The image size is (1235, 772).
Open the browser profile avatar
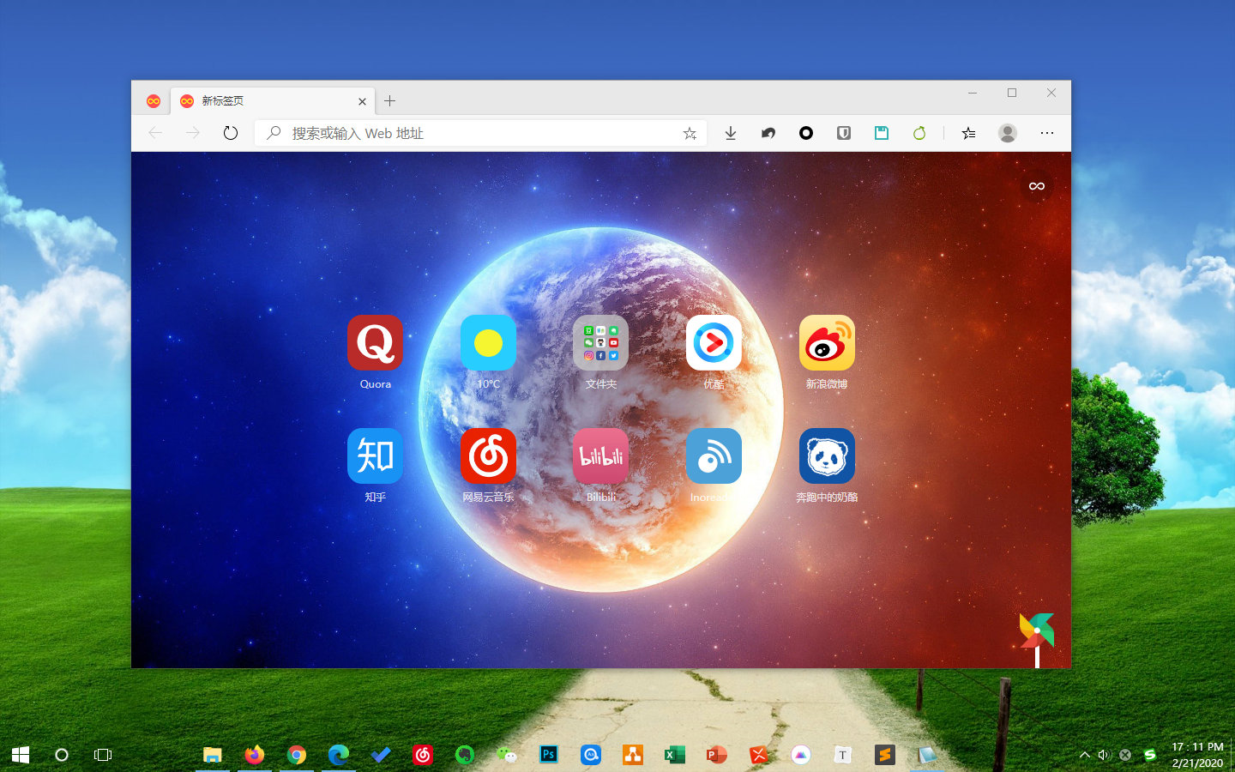pyautogui.click(x=1007, y=133)
